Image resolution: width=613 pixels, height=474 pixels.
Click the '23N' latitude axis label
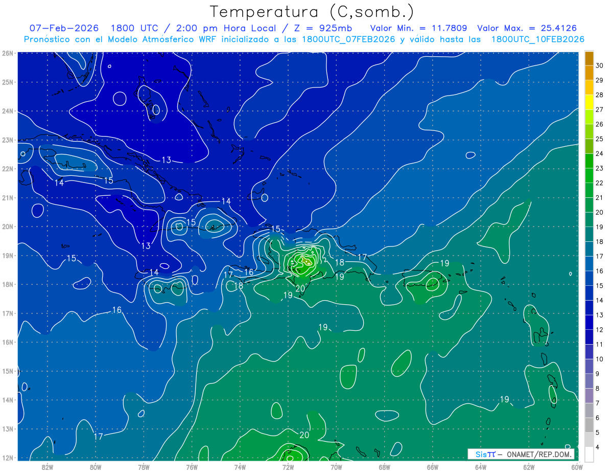8,140
